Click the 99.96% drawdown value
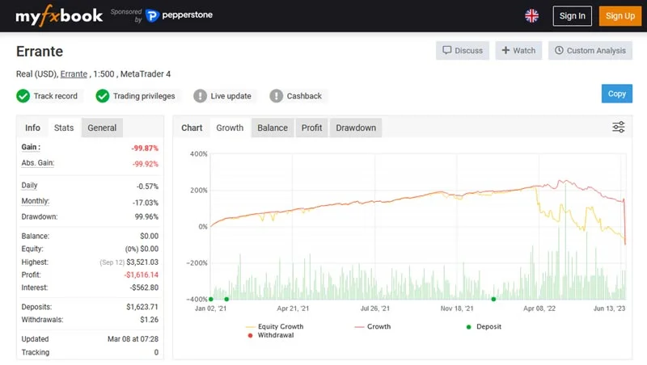Viewport: 647px width, 365px height. (x=146, y=216)
